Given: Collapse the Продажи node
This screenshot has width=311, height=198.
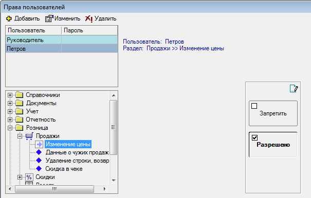Looking at the screenshot, I should coord(20,136).
